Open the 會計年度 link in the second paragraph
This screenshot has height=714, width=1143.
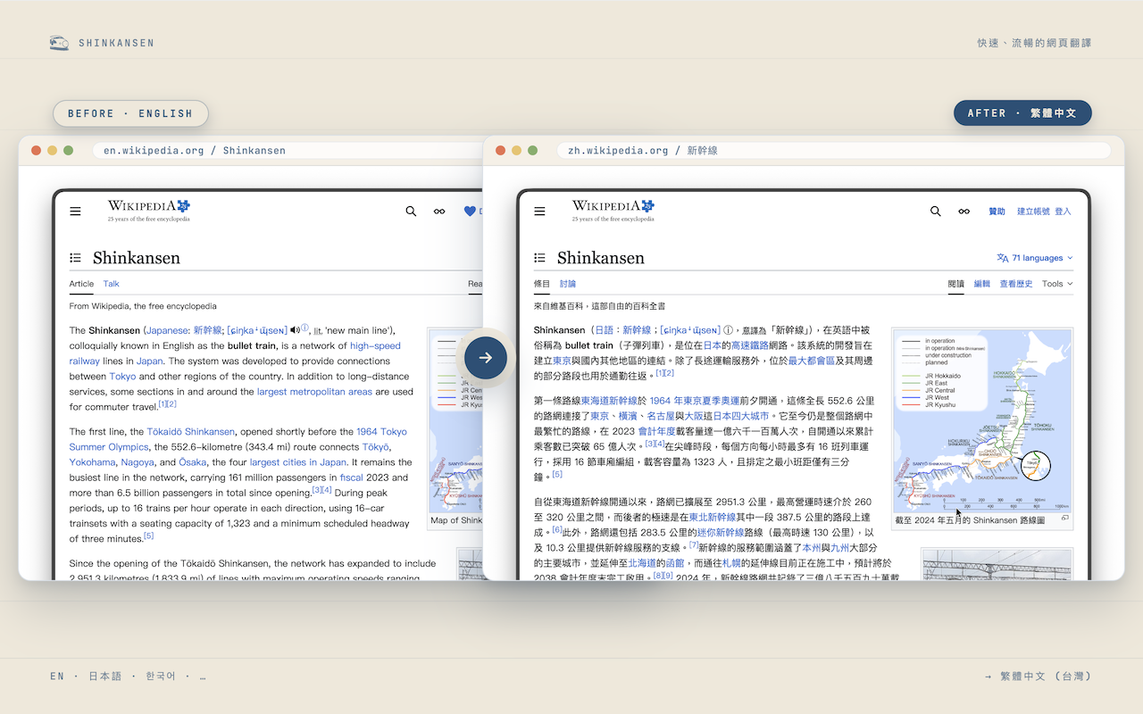[655, 431]
